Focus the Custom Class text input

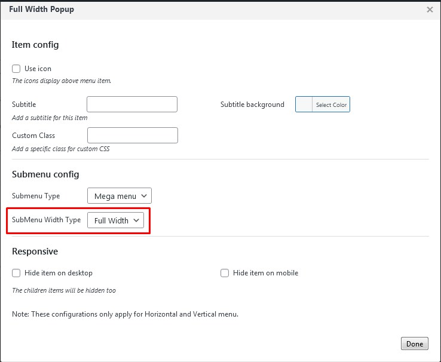click(132, 136)
